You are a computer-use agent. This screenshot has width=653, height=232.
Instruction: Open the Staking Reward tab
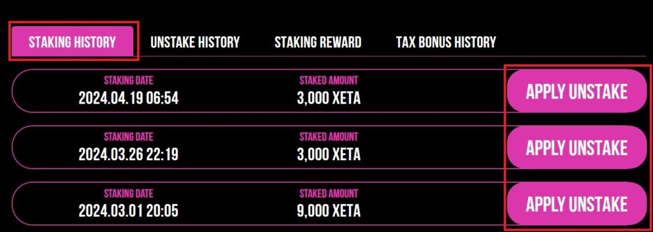point(318,42)
